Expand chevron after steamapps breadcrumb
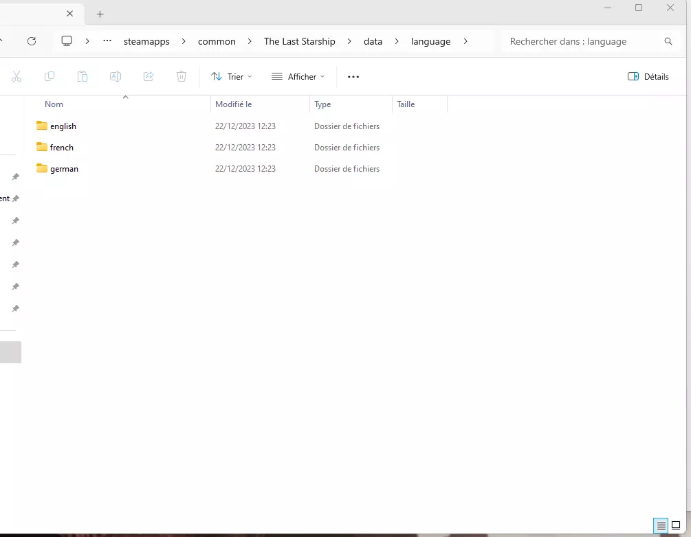This screenshot has height=537, width=691. (x=184, y=41)
